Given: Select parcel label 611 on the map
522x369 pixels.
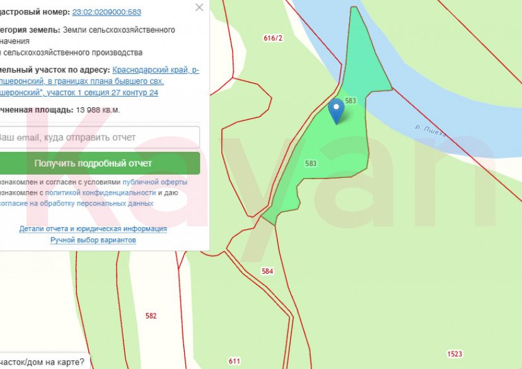Looking at the screenshot, I should [235, 361].
